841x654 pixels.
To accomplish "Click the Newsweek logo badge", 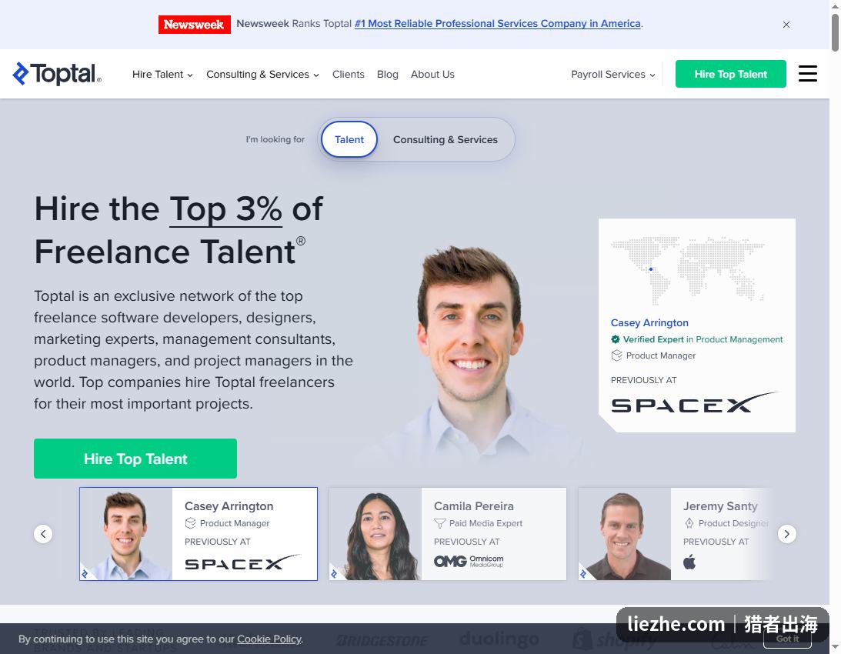I will pos(194,24).
